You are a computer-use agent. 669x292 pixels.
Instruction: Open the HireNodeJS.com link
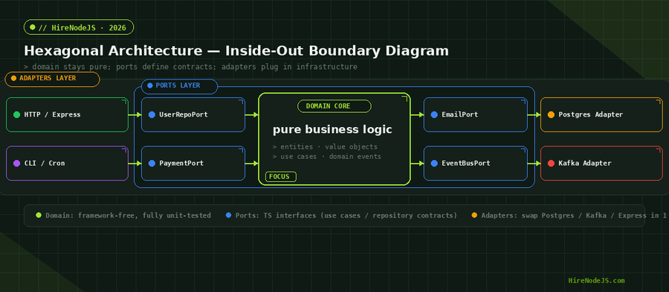(596, 281)
